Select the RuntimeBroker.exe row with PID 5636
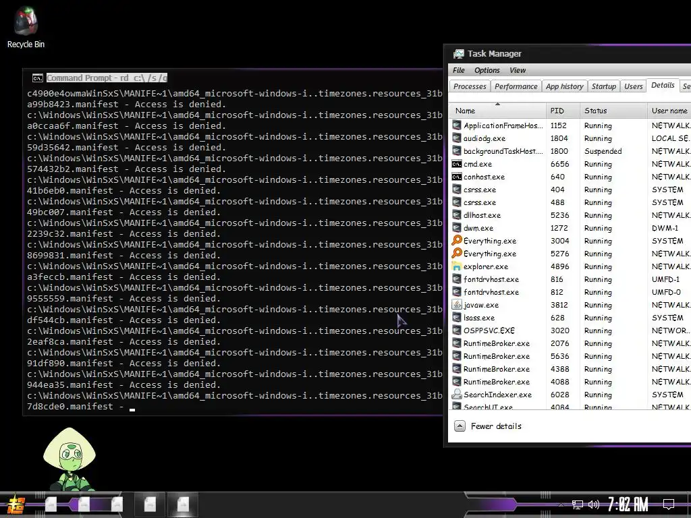The image size is (691, 518). click(x=570, y=356)
